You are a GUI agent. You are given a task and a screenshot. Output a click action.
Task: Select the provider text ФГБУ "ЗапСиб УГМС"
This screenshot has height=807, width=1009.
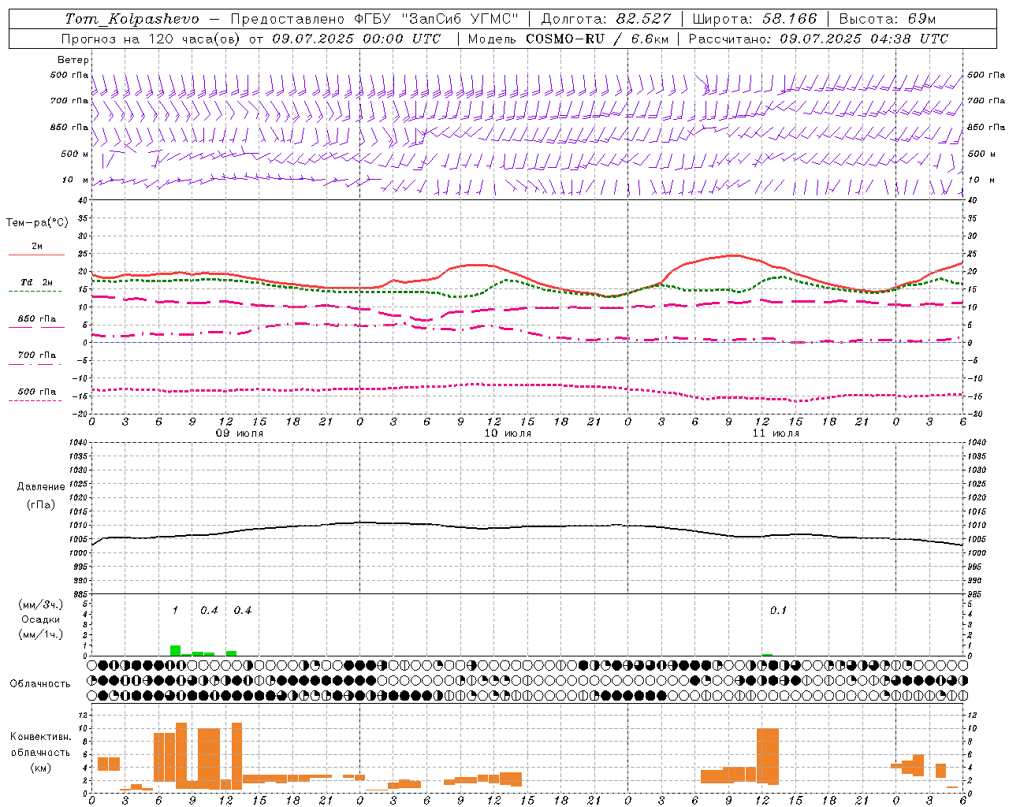[x=437, y=19]
